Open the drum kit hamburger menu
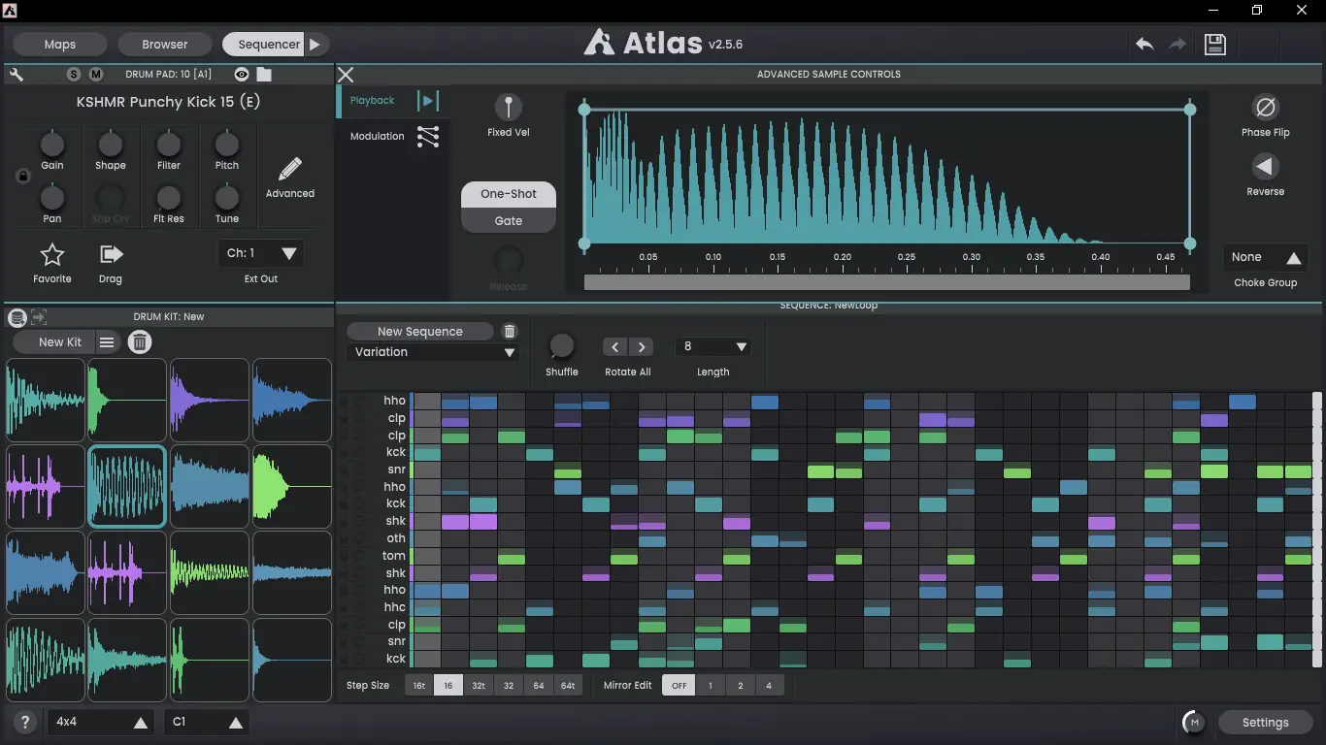Image resolution: width=1326 pixels, height=745 pixels. 107,342
